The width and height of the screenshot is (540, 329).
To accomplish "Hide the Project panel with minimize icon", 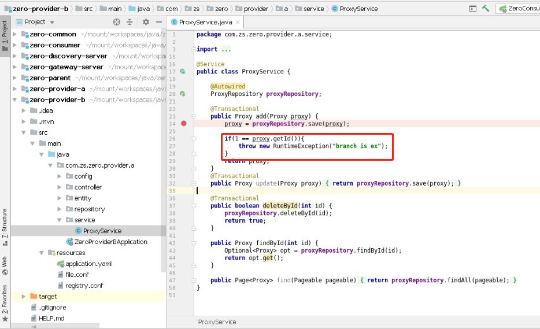I will click(159, 22).
